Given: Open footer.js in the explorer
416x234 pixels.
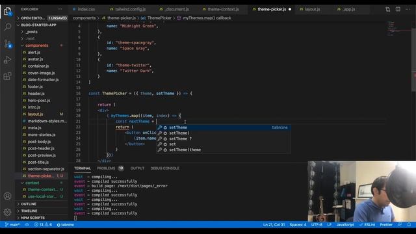Looking at the screenshot, I should click(42, 86).
